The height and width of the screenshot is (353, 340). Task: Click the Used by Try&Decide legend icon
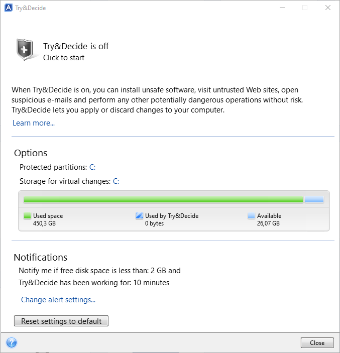pyautogui.click(x=139, y=216)
